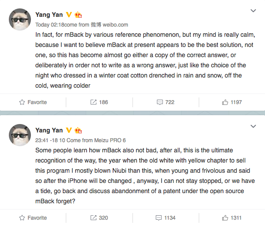This screenshot has height=225, width=265.
Task: Open comments icon with 722 replies
Action: pos(159,102)
